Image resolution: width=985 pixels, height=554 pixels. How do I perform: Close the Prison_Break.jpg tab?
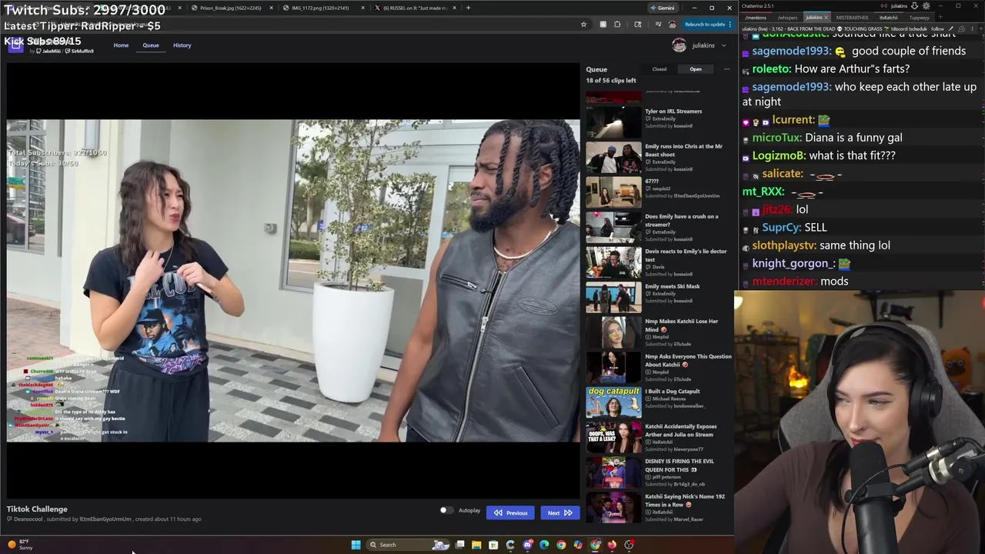[x=271, y=8]
